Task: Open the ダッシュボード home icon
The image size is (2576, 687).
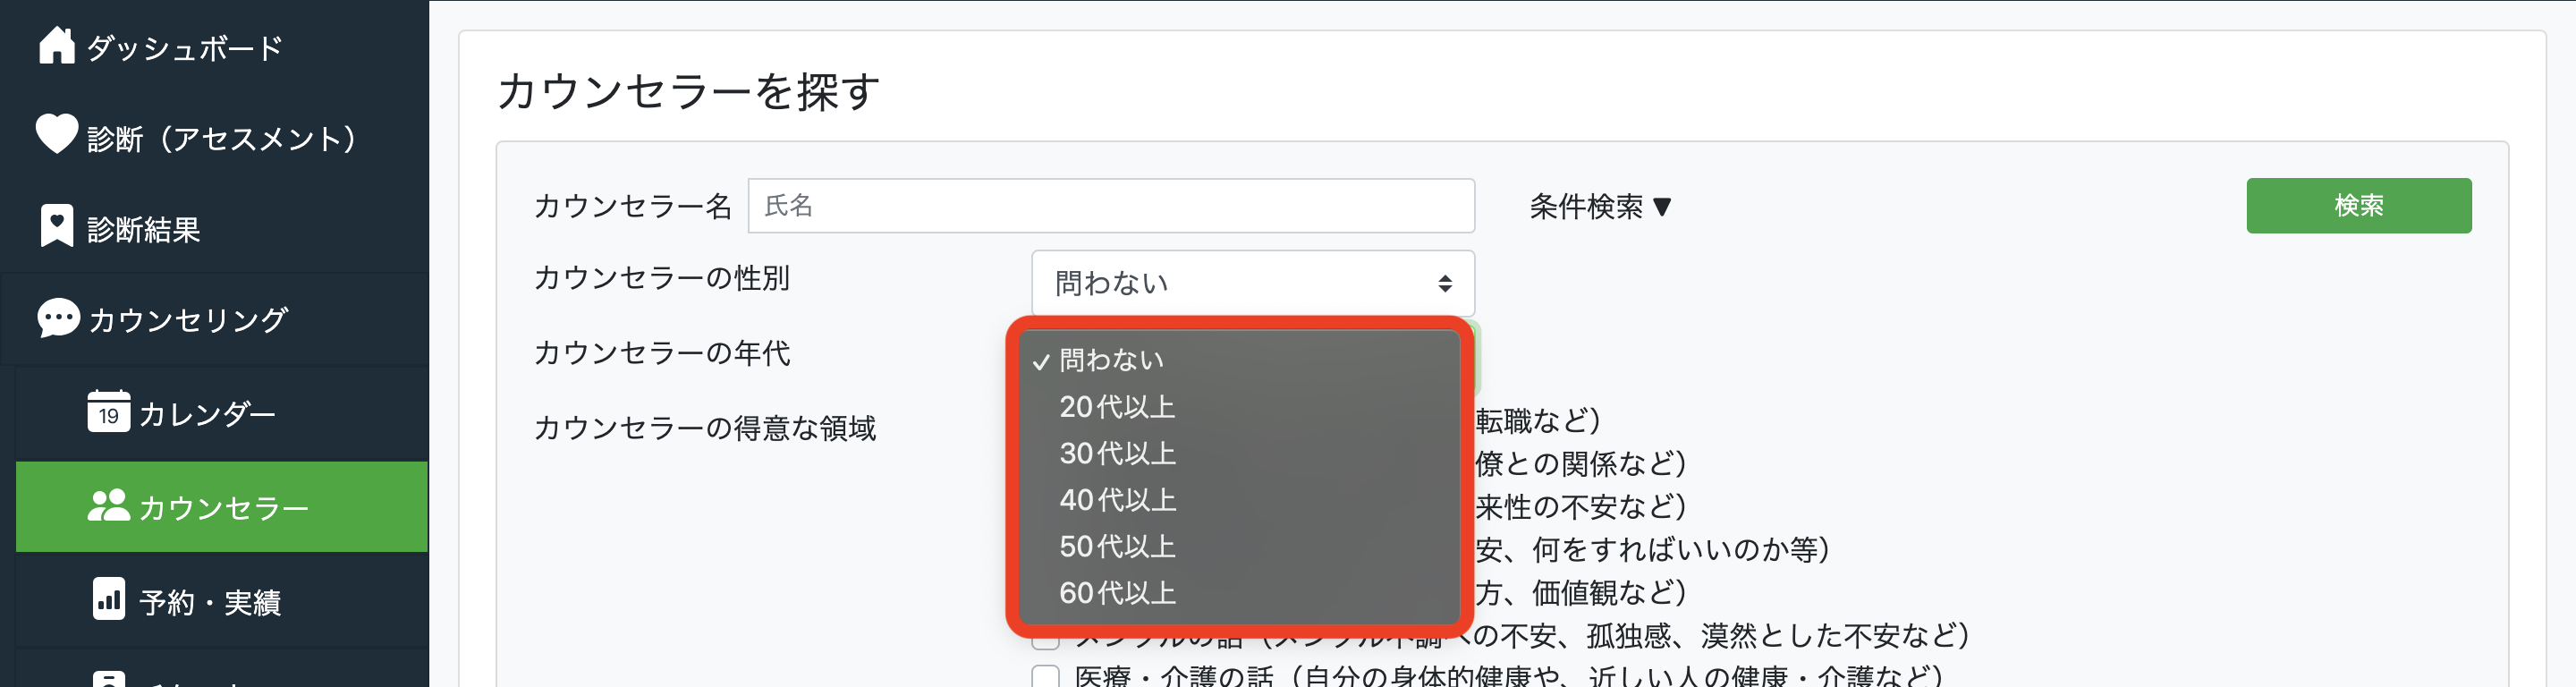Action: coord(57,45)
